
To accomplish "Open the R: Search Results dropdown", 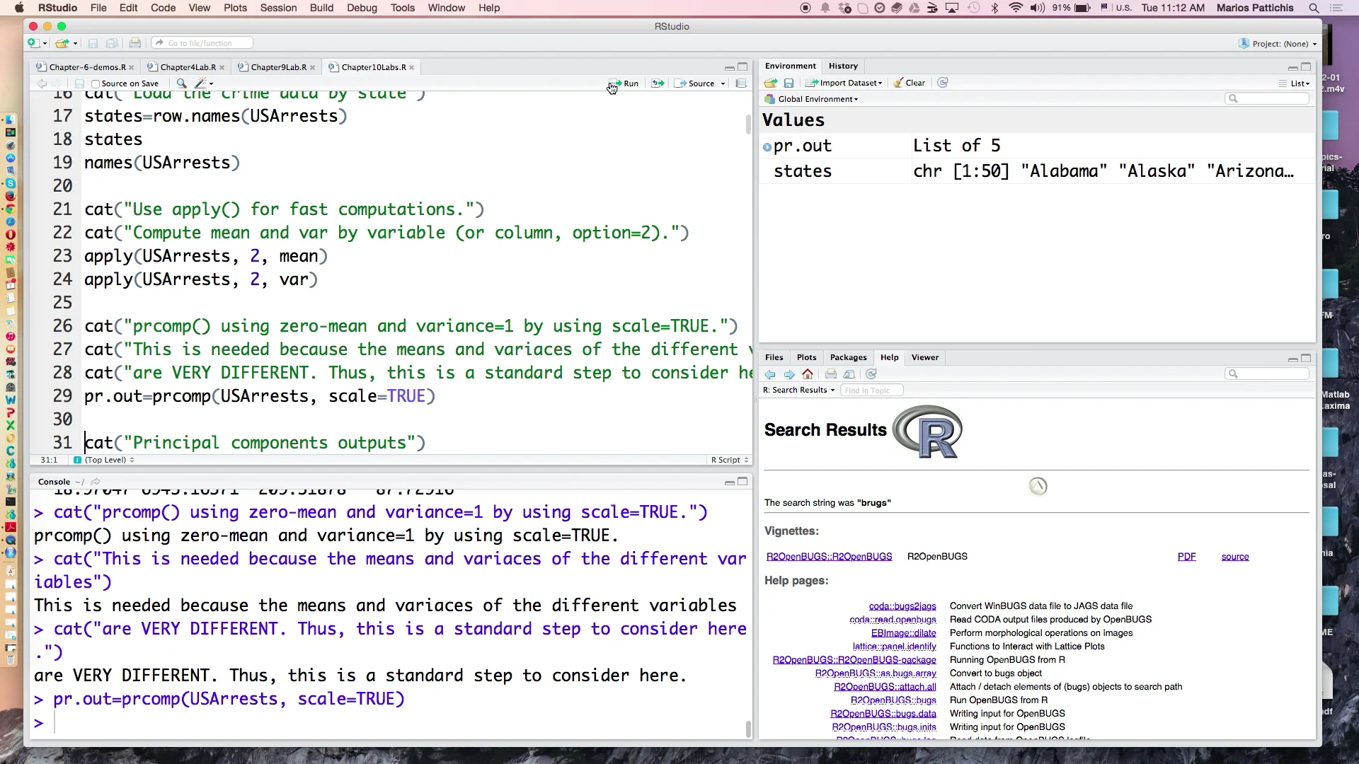I will point(799,390).
